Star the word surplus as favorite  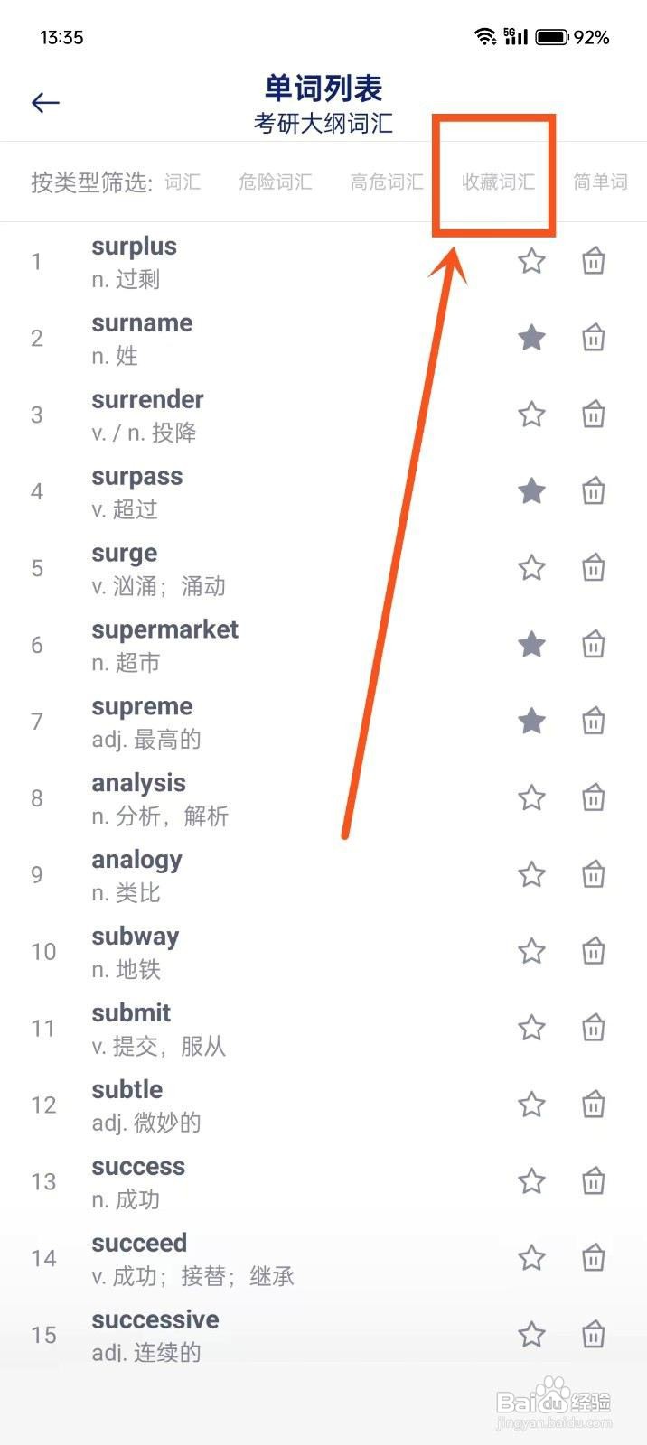[x=531, y=261]
